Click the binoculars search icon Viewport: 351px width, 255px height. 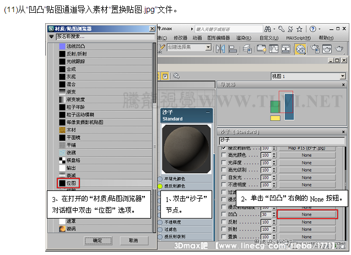click(x=267, y=29)
